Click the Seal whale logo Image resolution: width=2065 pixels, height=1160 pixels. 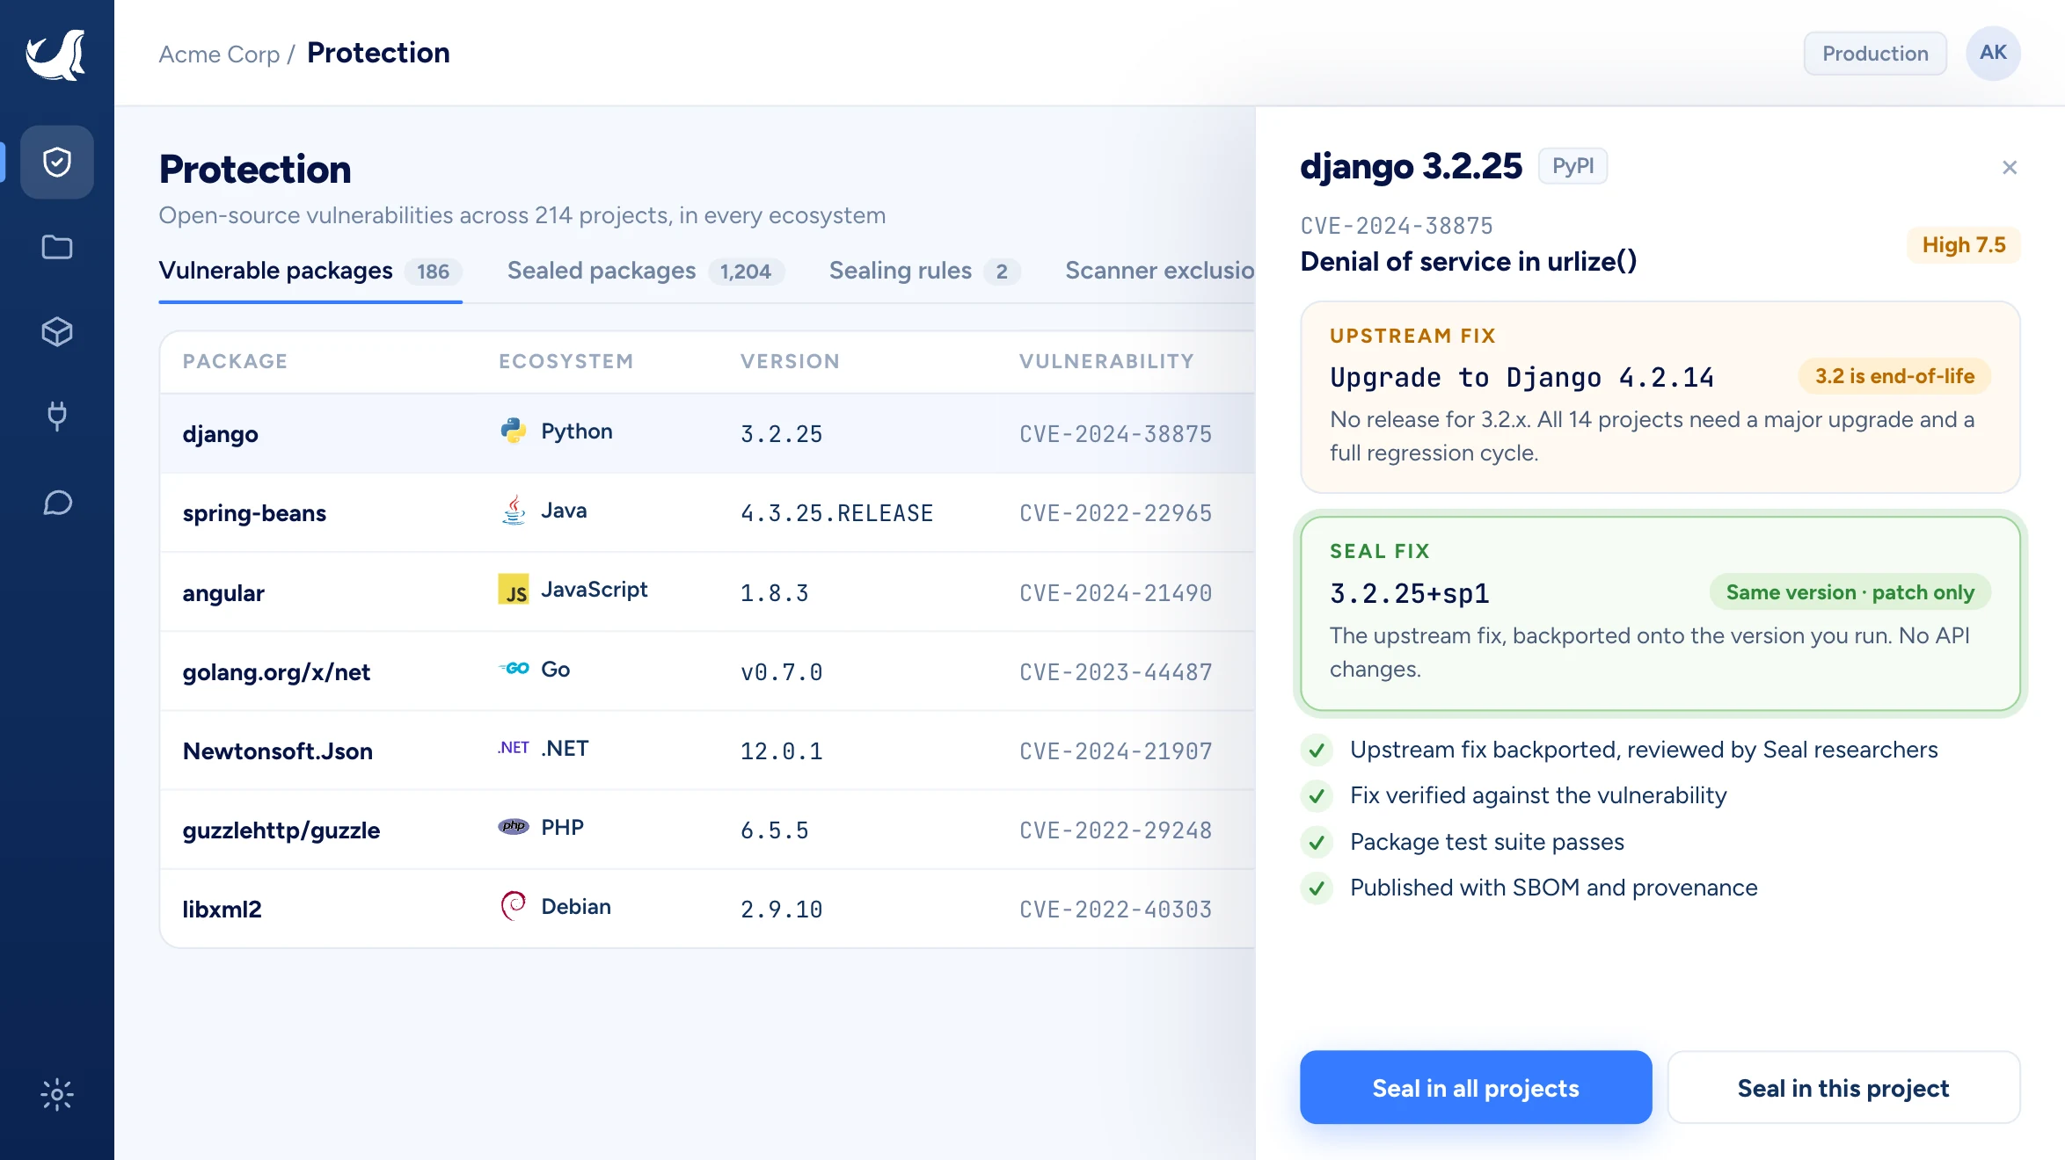pyautogui.click(x=56, y=54)
